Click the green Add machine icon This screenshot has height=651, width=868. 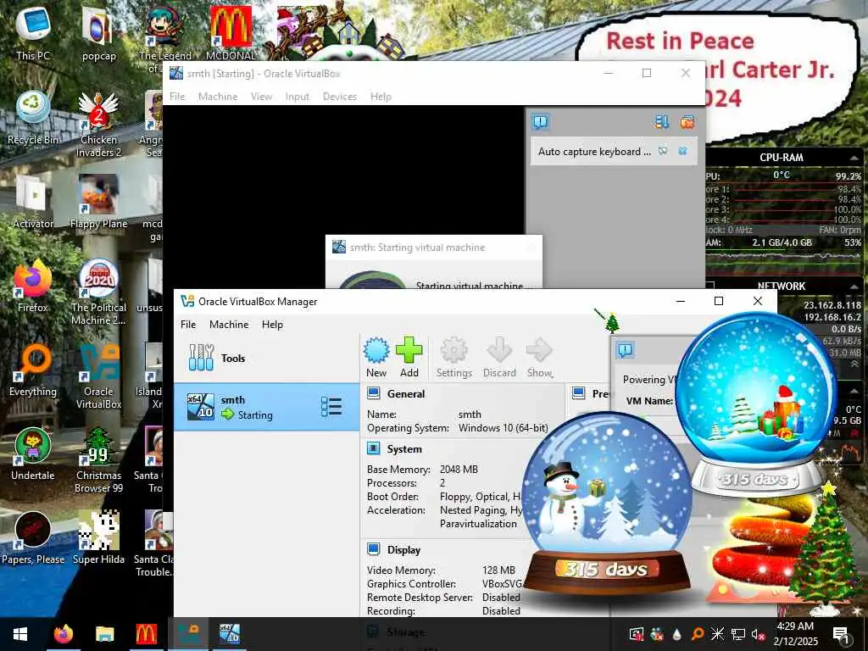[x=409, y=358]
